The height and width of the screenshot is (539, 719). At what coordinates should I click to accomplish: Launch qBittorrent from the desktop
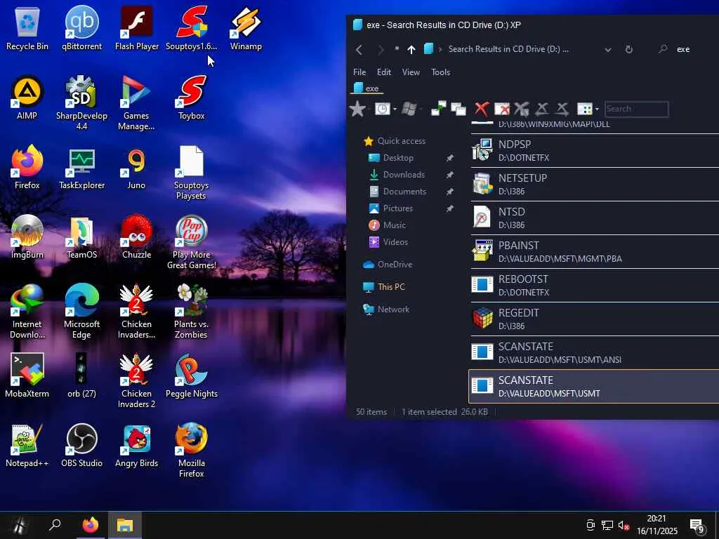pyautogui.click(x=81, y=28)
